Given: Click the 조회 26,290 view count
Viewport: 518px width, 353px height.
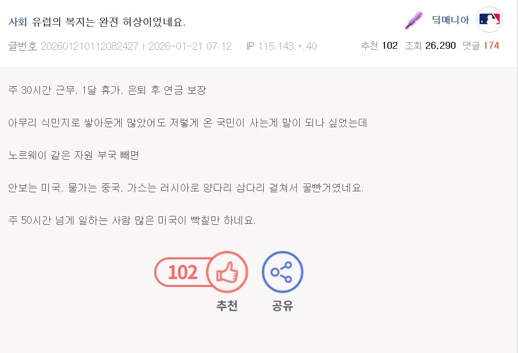Looking at the screenshot, I should 430,46.
